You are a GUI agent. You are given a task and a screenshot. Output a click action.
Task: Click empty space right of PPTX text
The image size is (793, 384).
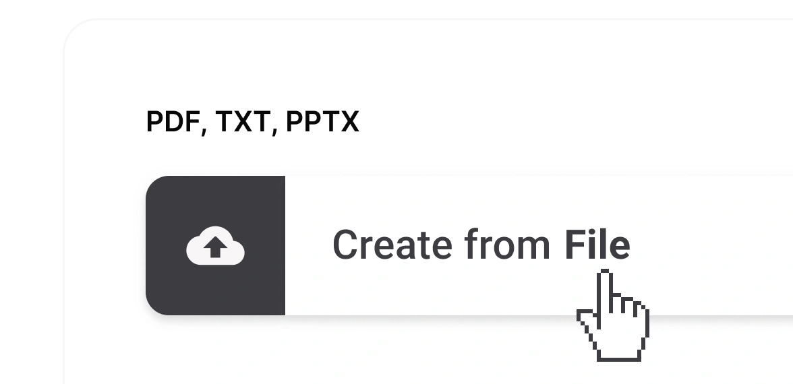[x=539, y=123]
